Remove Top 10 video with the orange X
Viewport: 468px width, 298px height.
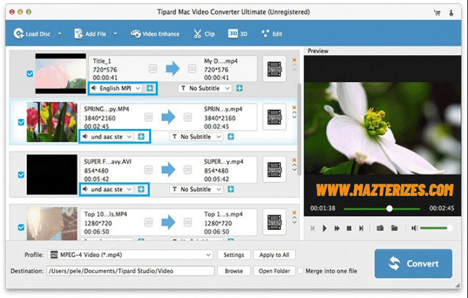point(295,212)
